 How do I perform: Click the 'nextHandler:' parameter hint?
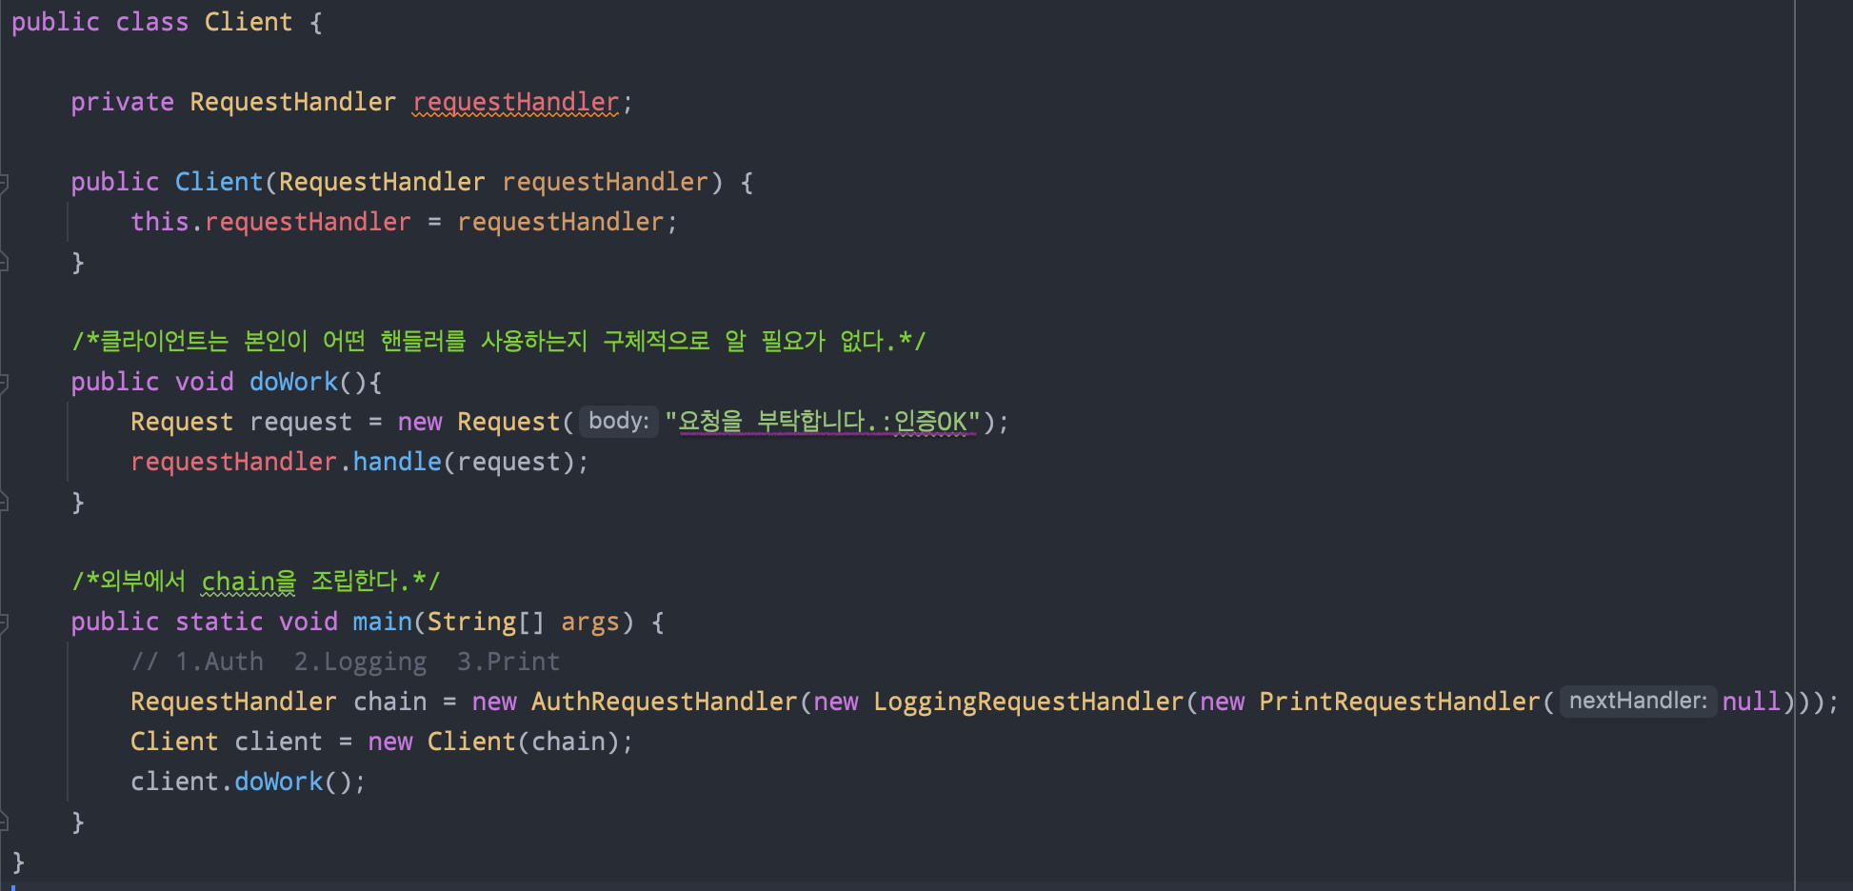(1638, 701)
